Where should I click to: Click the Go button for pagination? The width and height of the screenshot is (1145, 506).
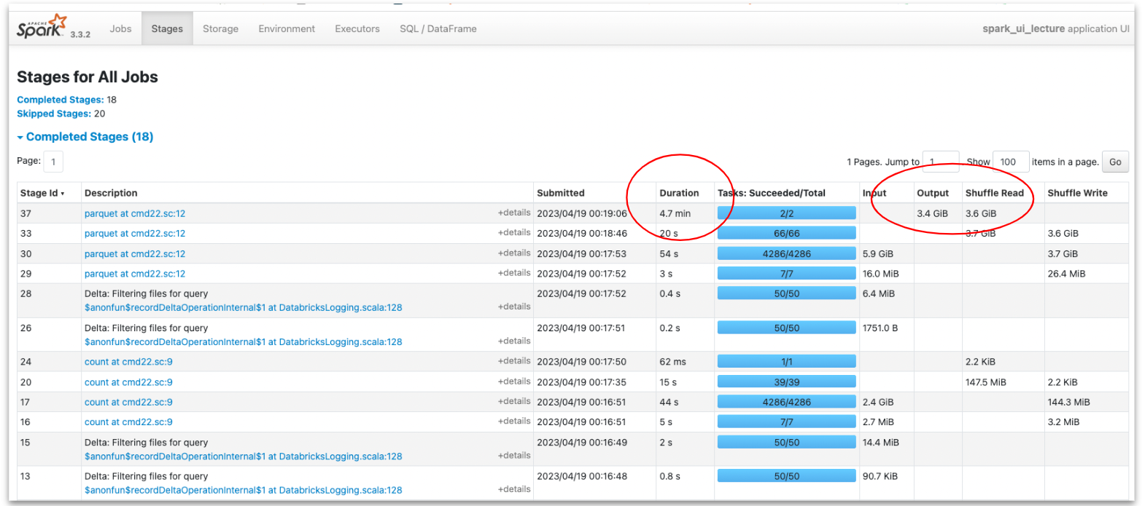[x=1114, y=162]
